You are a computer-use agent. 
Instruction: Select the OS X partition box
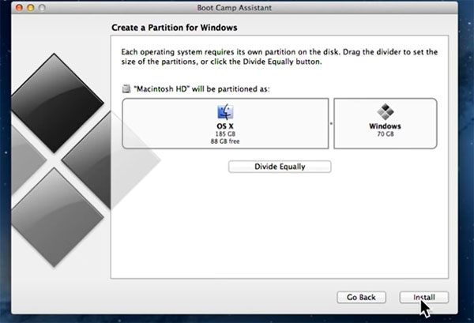(225, 123)
